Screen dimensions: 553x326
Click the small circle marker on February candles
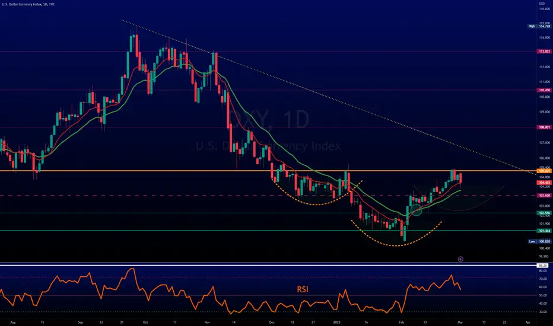point(416,210)
